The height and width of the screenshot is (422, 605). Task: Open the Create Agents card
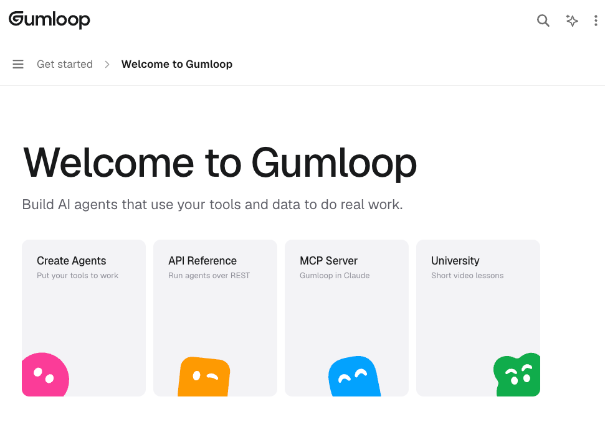pyautogui.click(x=83, y=318)
